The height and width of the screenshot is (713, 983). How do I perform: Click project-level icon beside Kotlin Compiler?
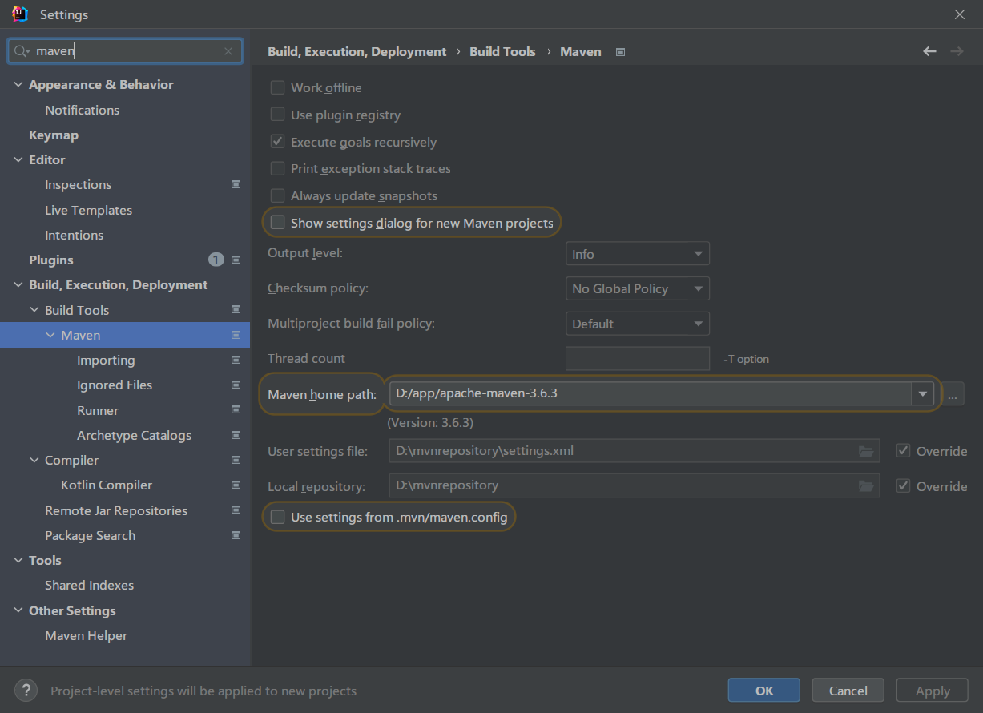click(236, 485)
